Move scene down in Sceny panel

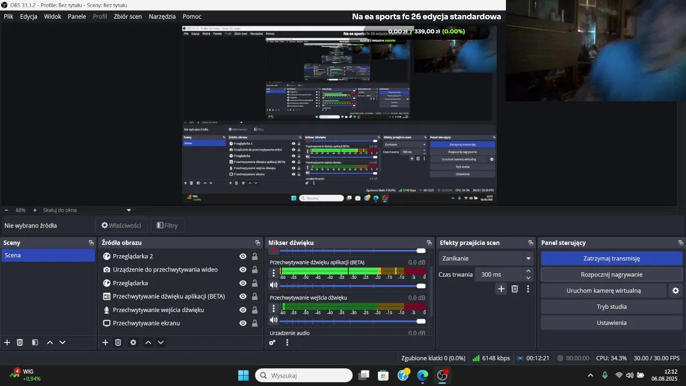click(x=62, y=343)
